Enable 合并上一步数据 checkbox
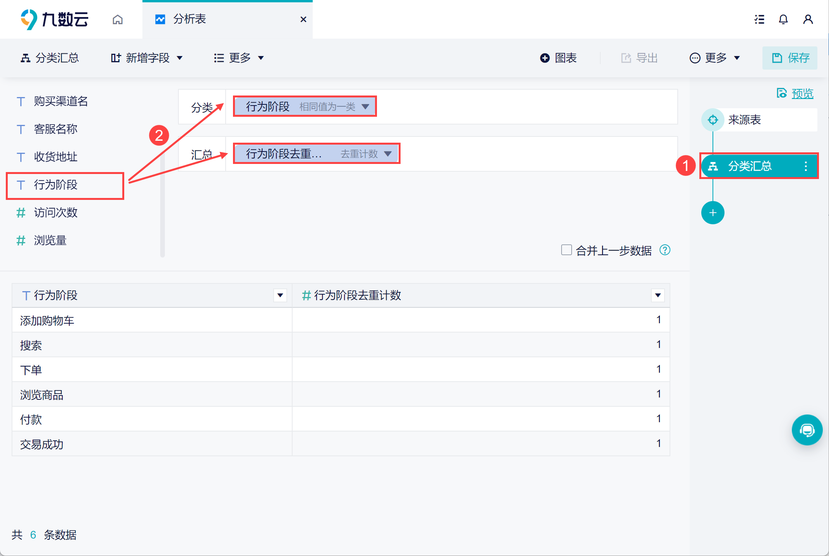This screenshot has height=556, width=829. [x=567, y=250]
